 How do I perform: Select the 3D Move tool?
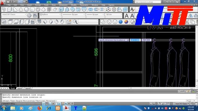pyautogui.click(x=108, y=10)
